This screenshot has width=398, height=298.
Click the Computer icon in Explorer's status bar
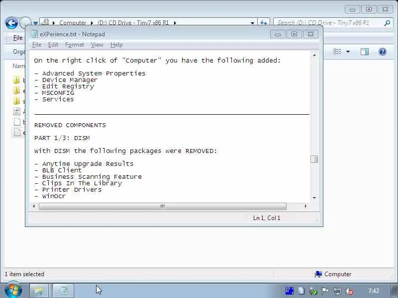coord(318,274)
